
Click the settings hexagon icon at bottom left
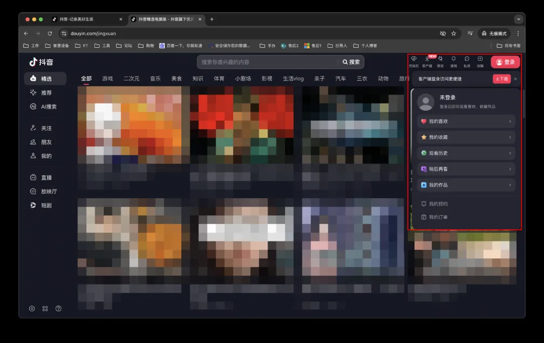pyautogui.click(x=32, y=308)
